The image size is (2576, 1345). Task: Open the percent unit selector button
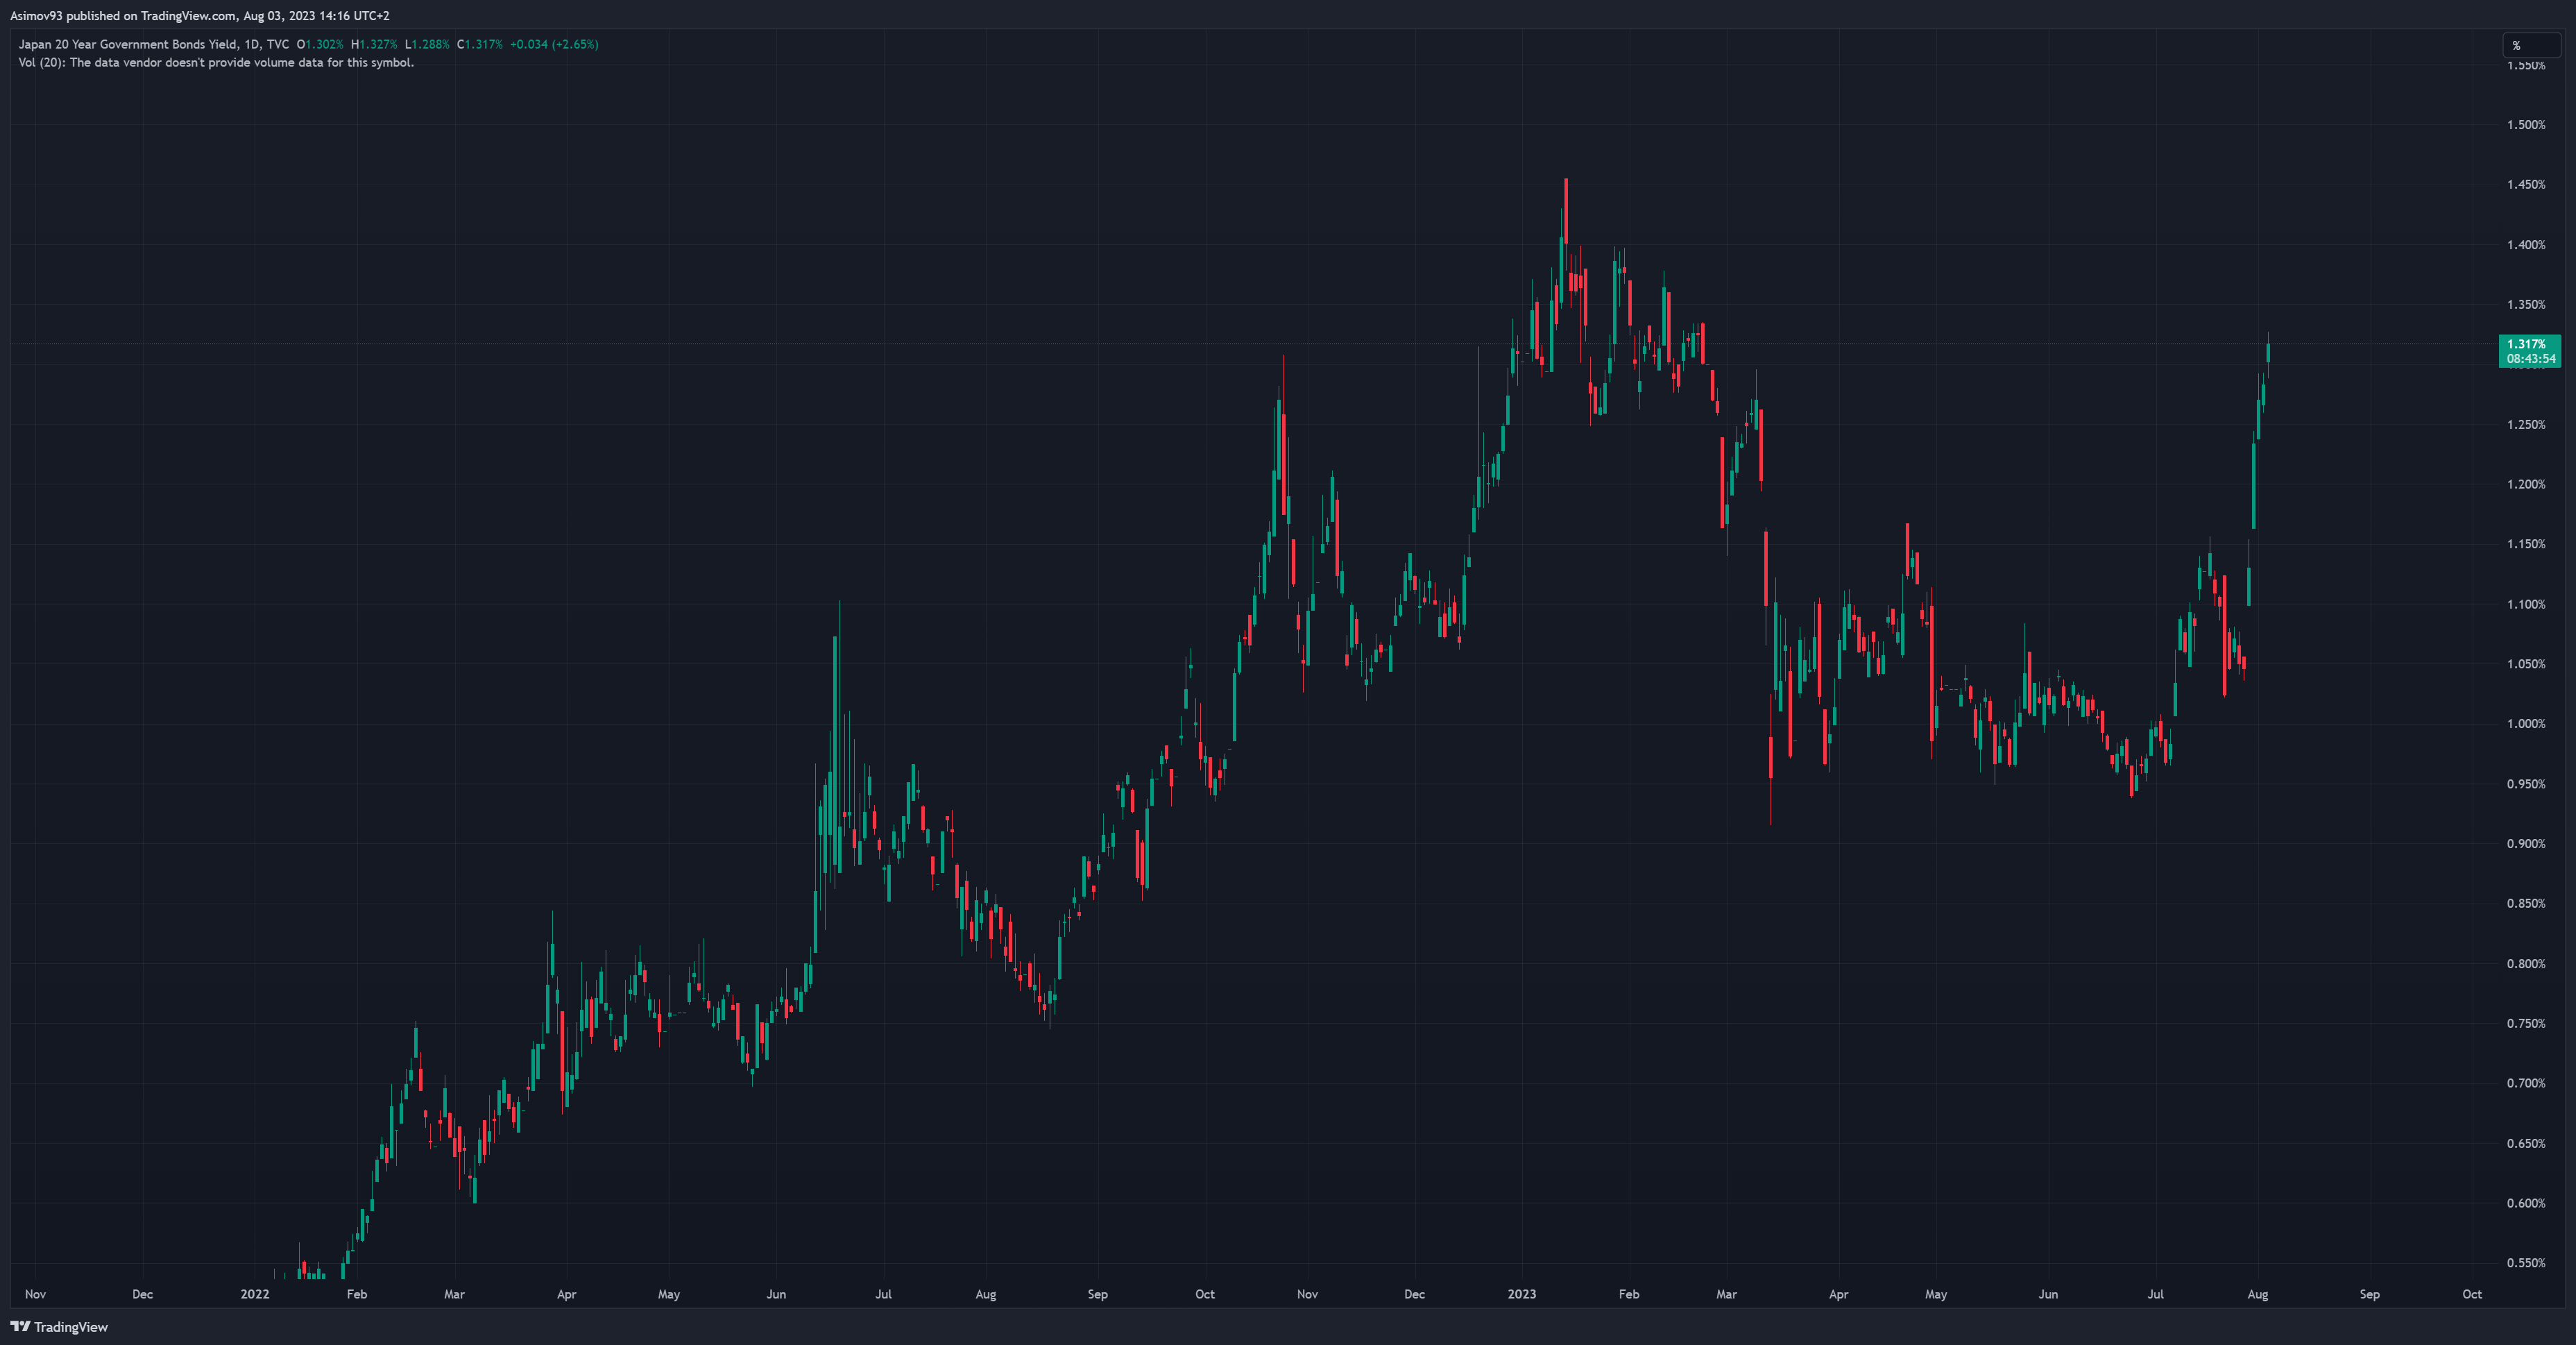pos(2530,45)
